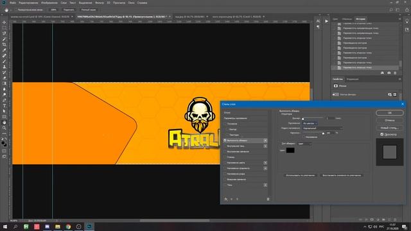Screen dimensions: 411x231
Task: Select the Eyedropper tool
Action: (4, 50)
